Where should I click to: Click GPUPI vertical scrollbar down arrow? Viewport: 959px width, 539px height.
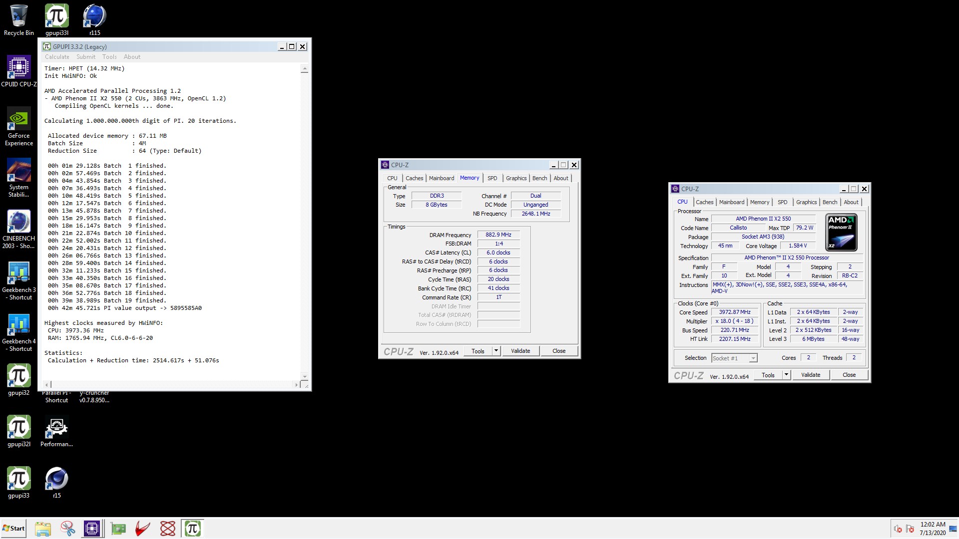pos(304,376)
